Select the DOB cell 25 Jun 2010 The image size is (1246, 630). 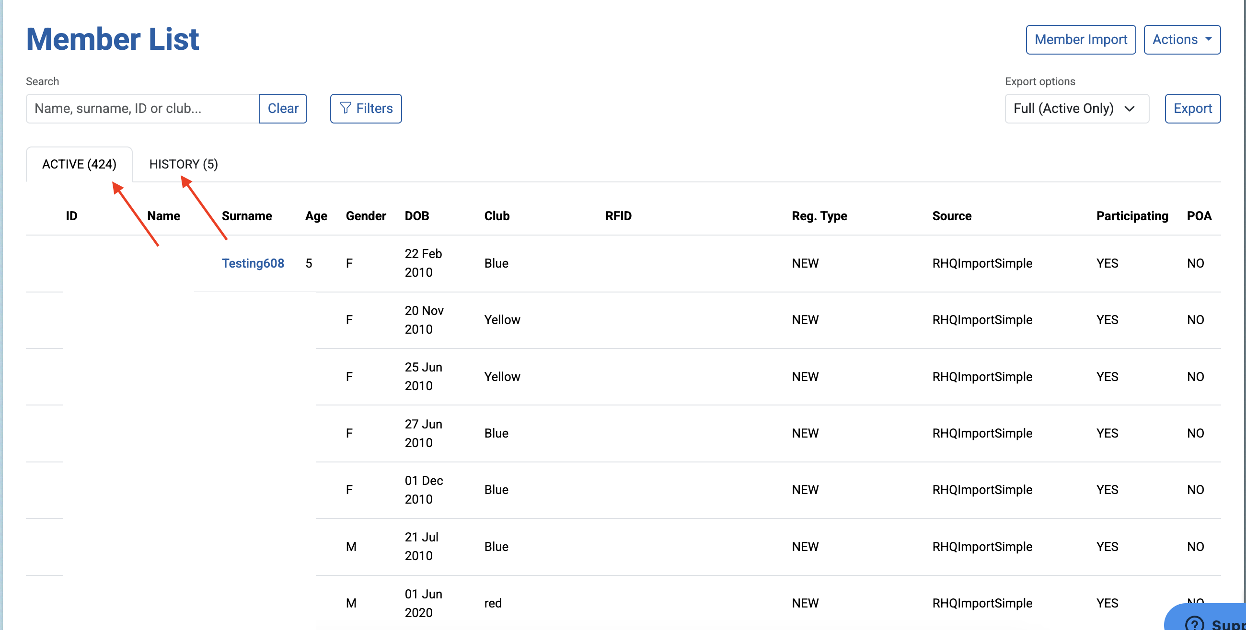[x=423, y=376]
